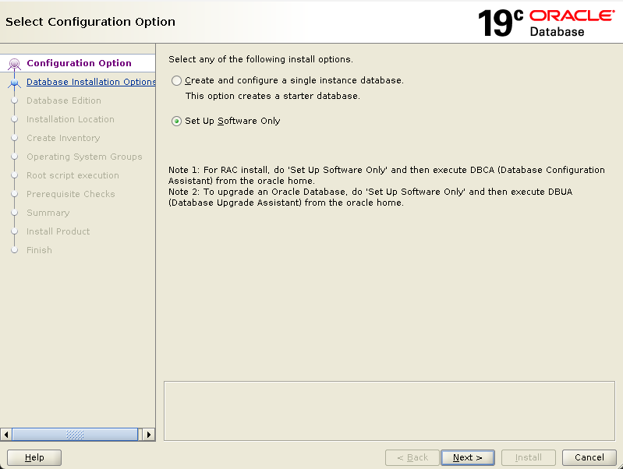The image size is (623, 469).
Task: Click the Operating System Groups step marker
Action: tap(15, 157)
